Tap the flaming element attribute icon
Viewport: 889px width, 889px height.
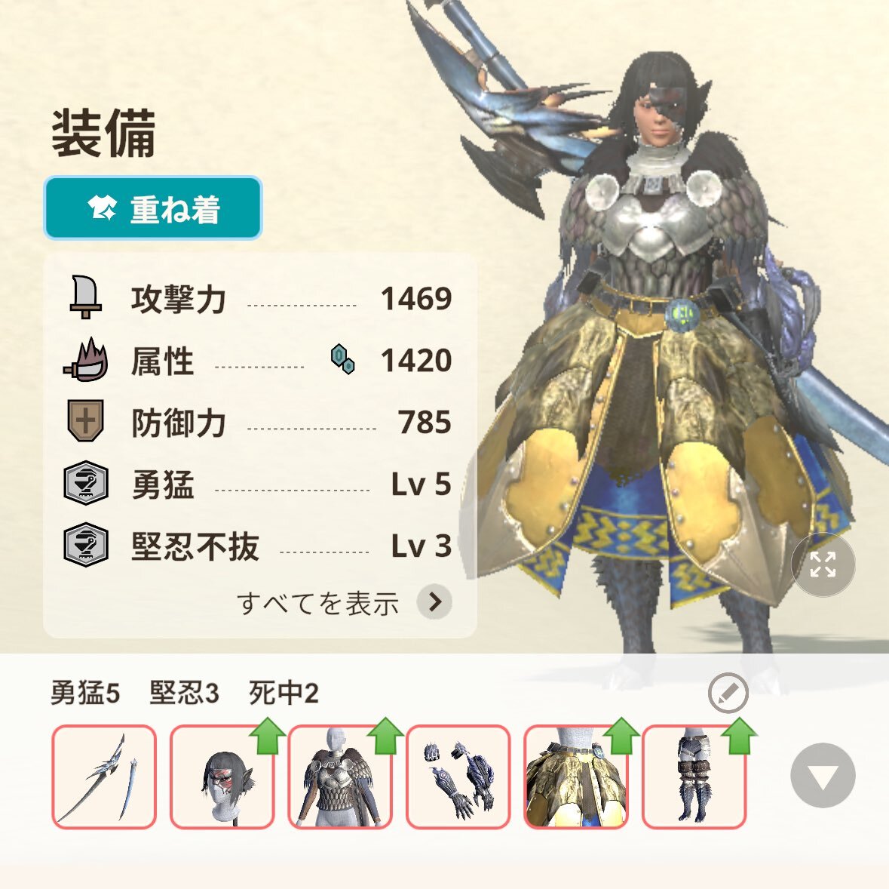pos(86,360)
